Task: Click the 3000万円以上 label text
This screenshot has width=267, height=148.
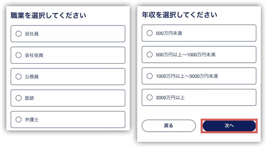Action: coord(170,98)
